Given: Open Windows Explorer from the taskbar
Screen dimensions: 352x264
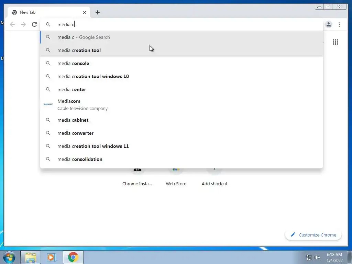Looking at the screenshot, I should pos(31,257).
